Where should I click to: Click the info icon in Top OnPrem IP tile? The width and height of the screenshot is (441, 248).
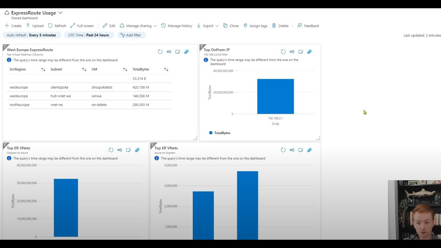(x=206, y=60)
